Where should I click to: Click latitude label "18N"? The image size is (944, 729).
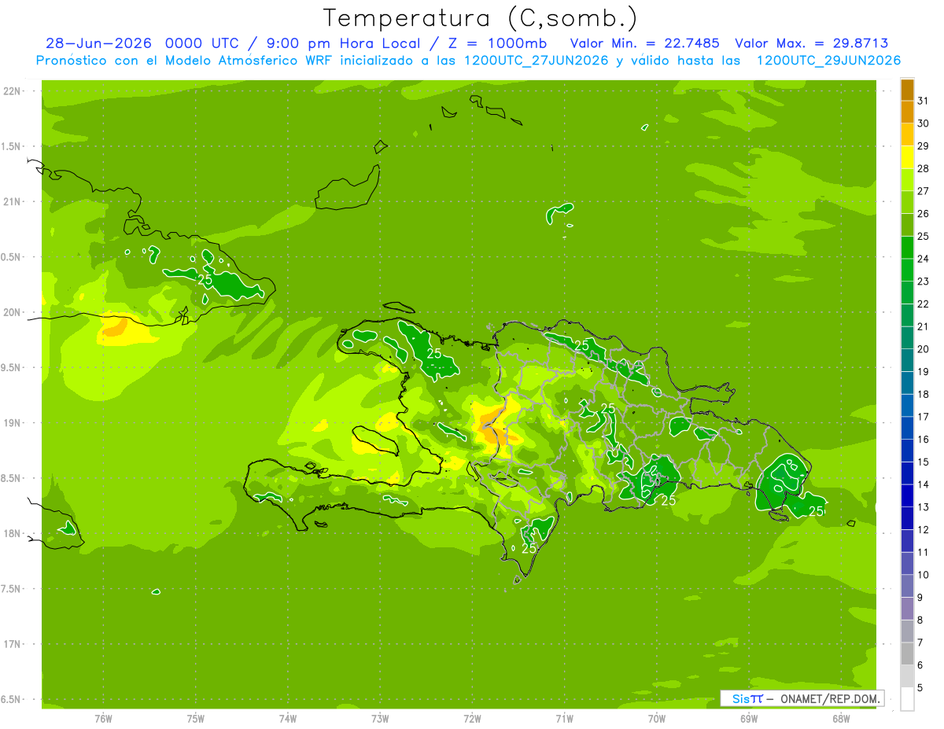tap(13, 533)
